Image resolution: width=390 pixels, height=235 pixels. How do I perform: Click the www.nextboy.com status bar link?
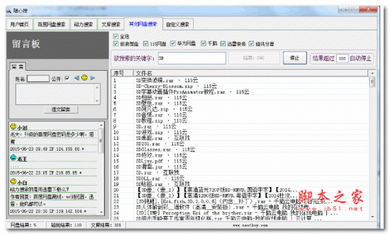250,225
